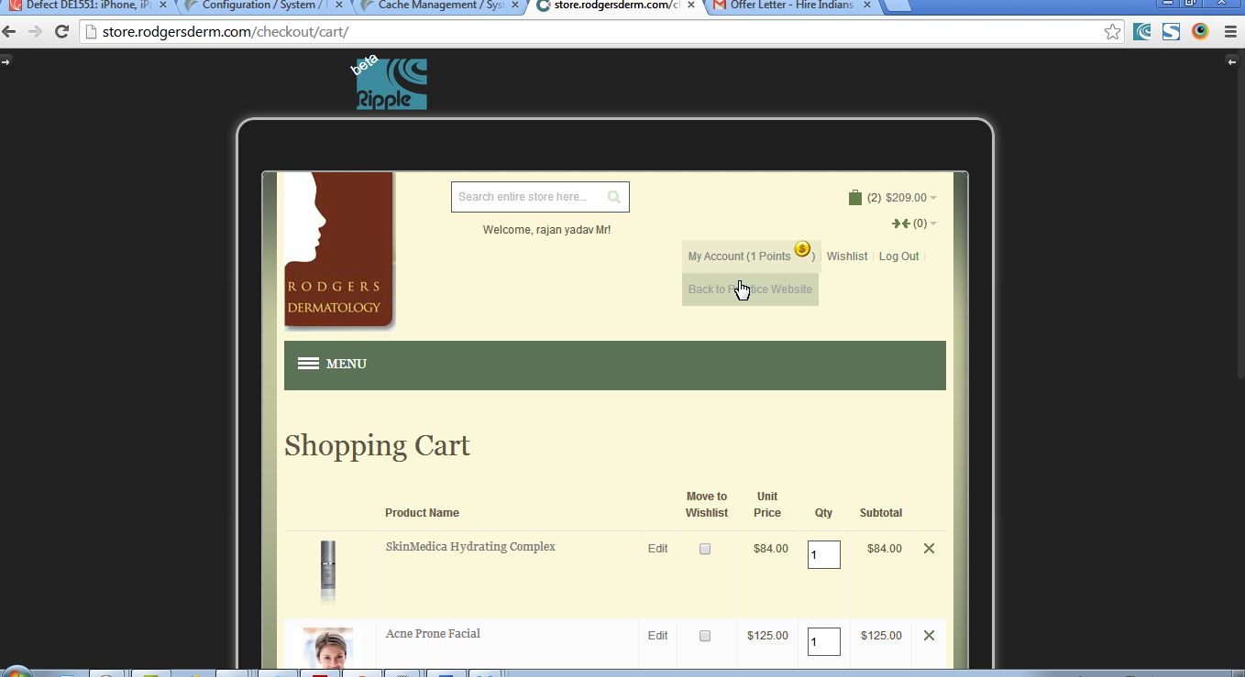The image size is (1245, 677).
Task: Edit the SkinMedica Hydrating Complex item
Action: [x=657, y=549]
